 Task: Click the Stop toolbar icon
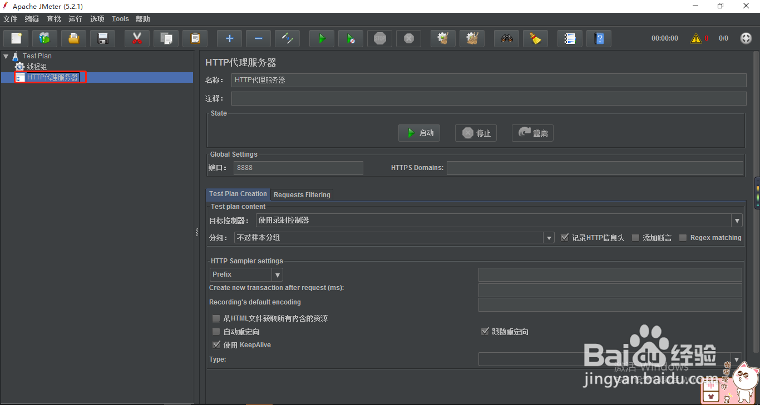(x=379, y=38)
